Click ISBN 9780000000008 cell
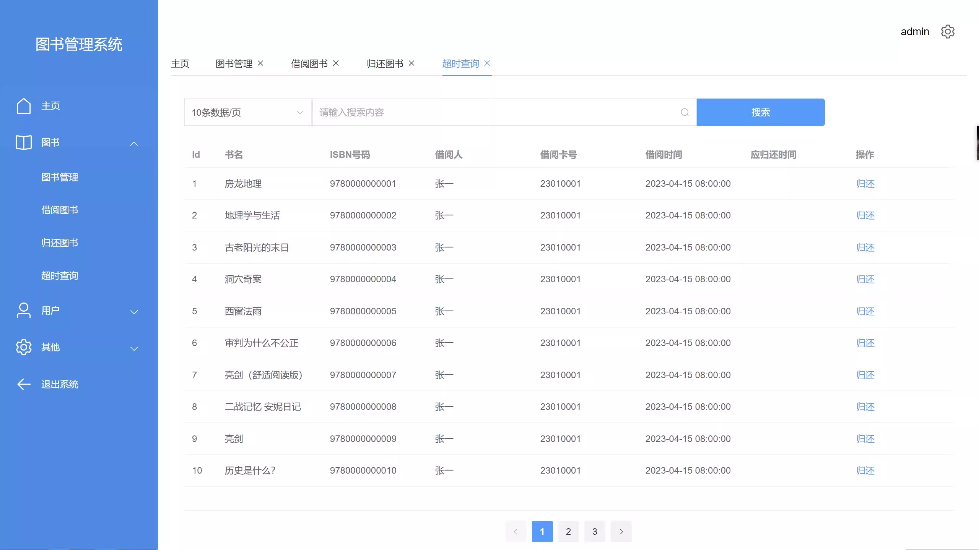This screenshot has height=550, width=979. pos(363,407)
